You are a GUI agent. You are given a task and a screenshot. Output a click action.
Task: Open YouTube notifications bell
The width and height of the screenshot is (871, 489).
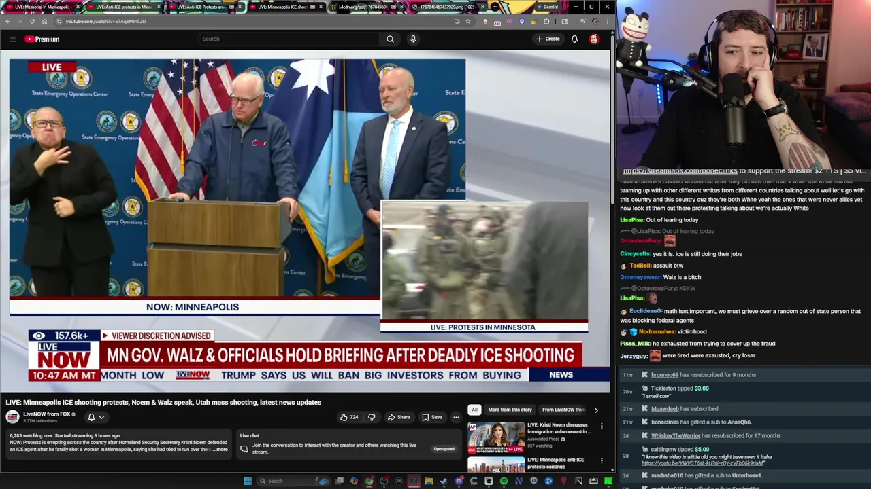pos(574,39)
